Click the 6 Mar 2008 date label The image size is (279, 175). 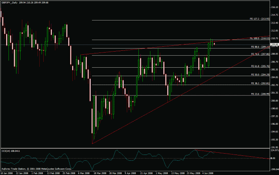click(84, 173)
